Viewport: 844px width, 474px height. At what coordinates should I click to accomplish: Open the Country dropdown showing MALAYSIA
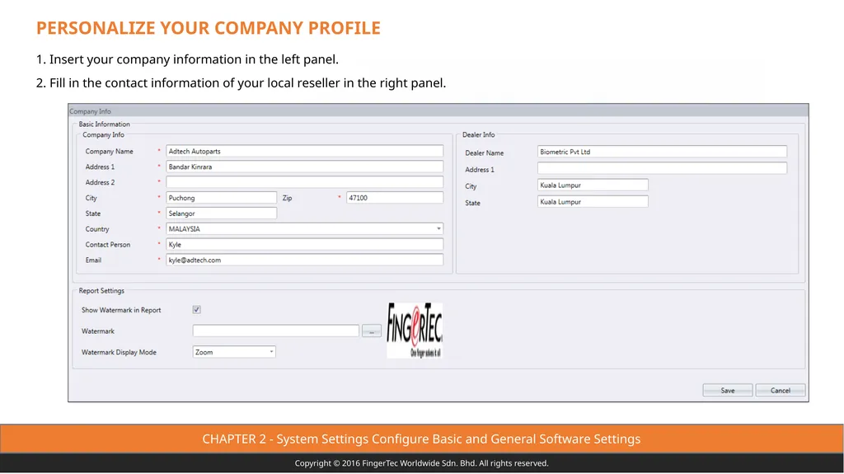(x=305, y=229)
